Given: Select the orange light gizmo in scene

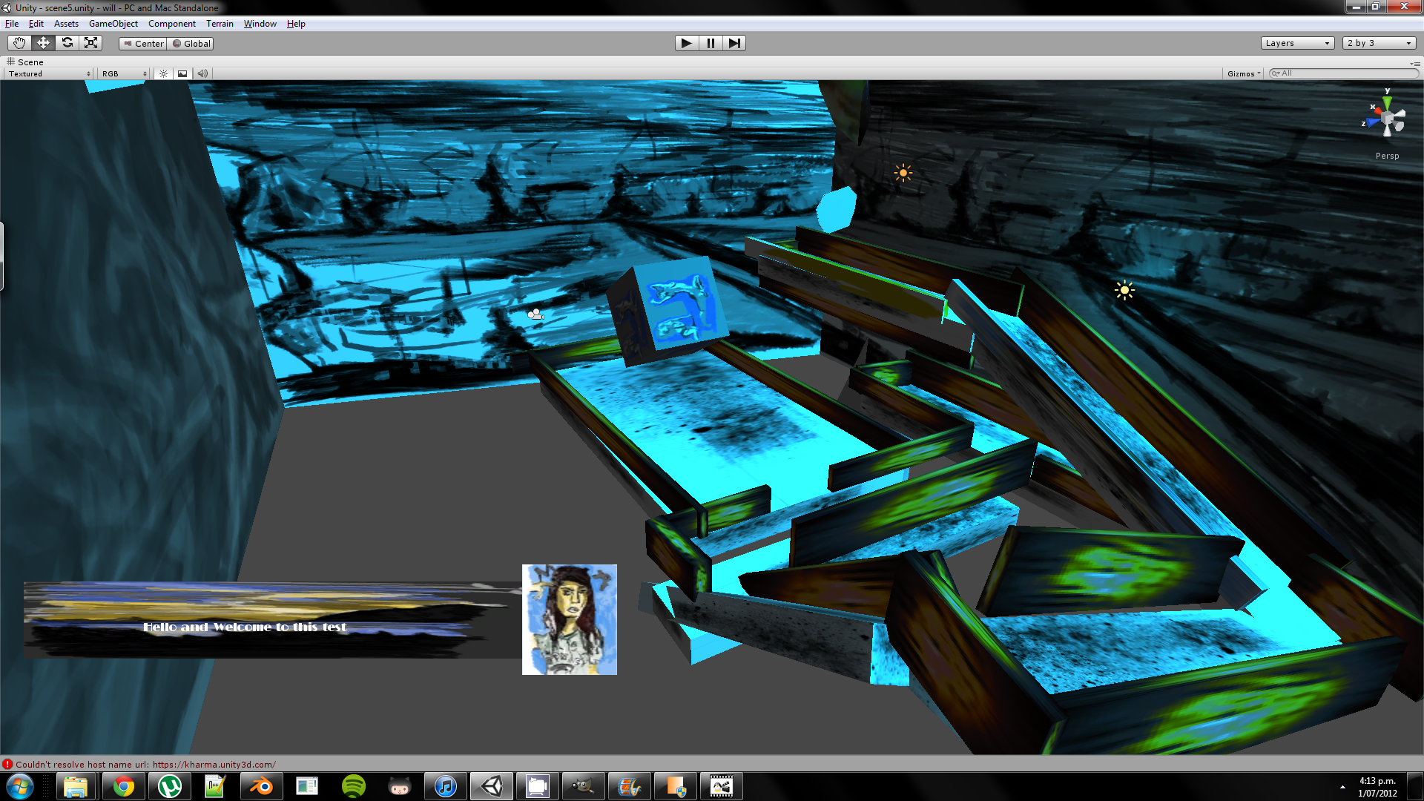Looking at the screenshot, I should (x=903, y=174).
